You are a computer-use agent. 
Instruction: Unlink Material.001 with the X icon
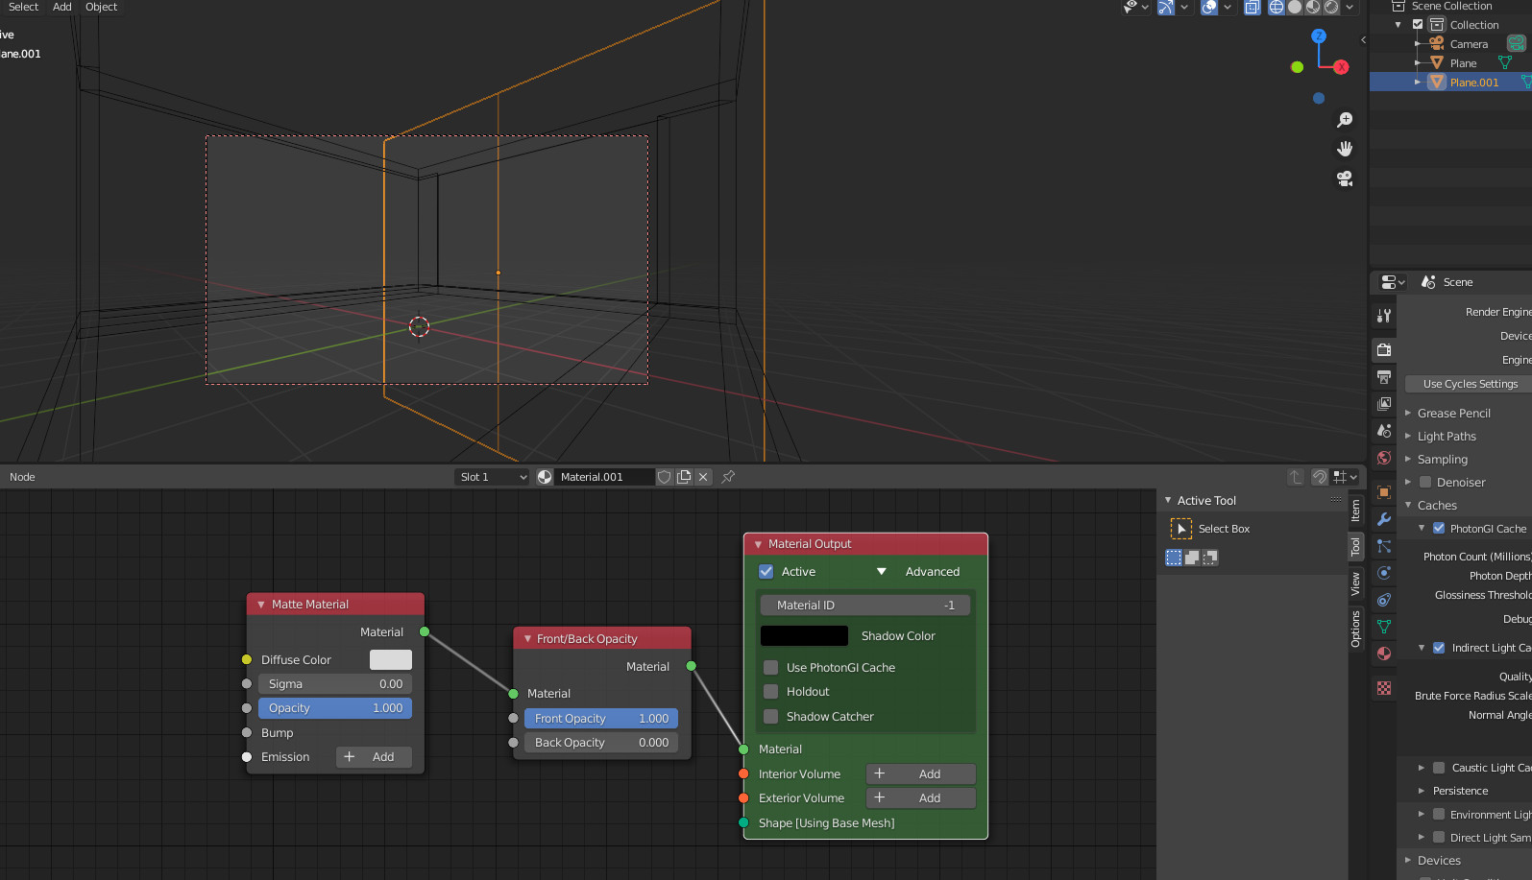703,477
